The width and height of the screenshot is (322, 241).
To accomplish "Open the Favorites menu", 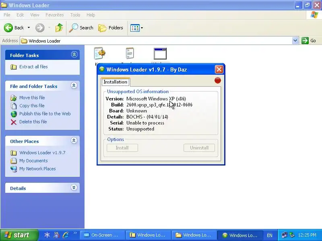I will click(54, 15).
